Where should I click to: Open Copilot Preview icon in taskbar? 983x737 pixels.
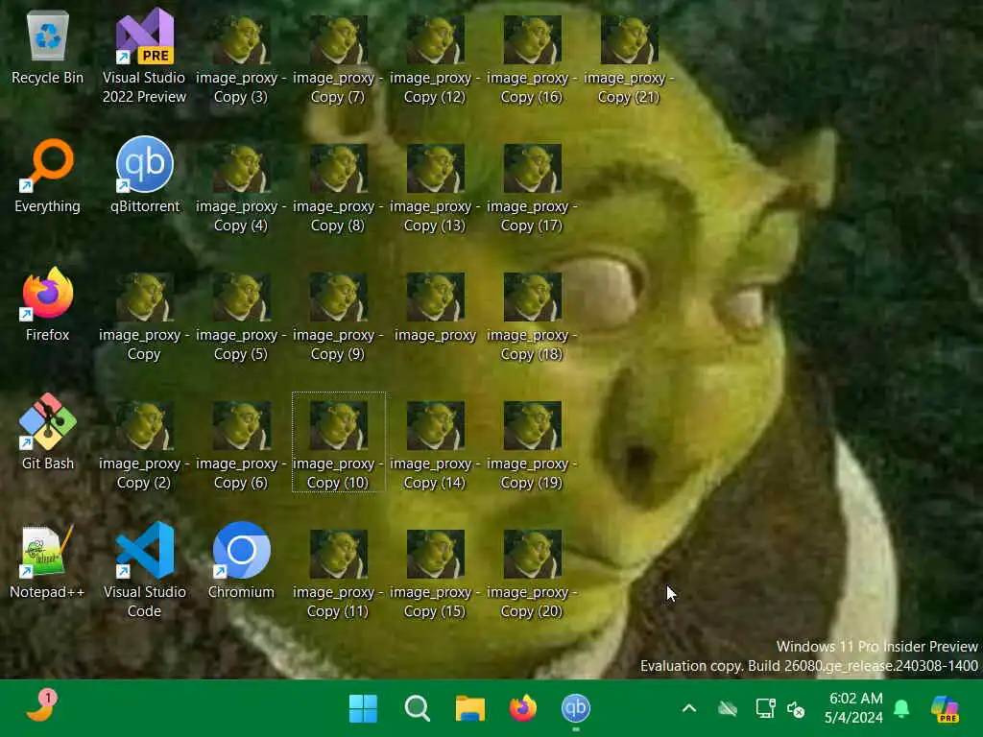point(946,709)
